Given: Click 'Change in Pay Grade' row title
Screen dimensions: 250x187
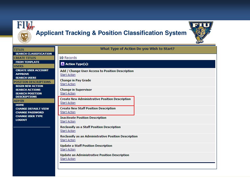Looking at the screenshot, I should coord(76,80).
